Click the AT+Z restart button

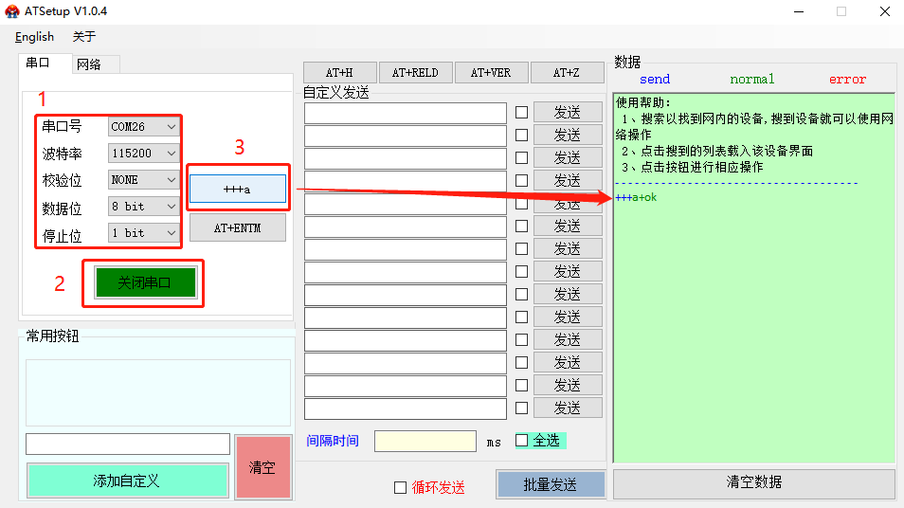click(x=566, y=73)
